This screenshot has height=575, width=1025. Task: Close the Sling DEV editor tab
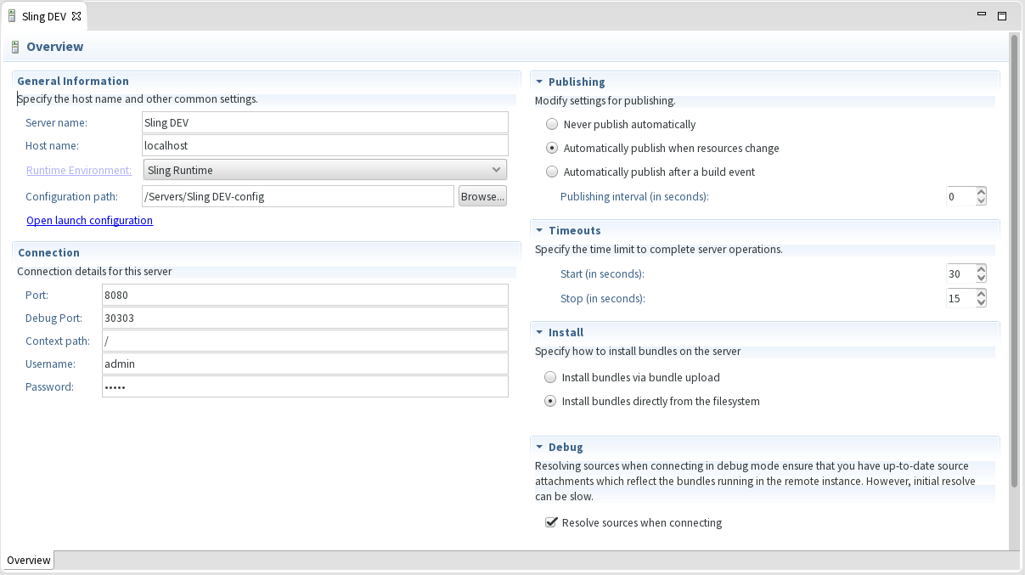coord(76,16)
